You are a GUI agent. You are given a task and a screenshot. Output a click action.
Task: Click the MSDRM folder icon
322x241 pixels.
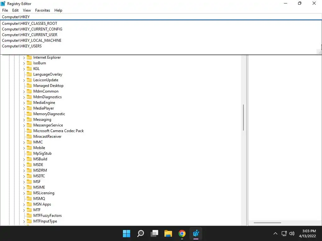click(29, 170)
